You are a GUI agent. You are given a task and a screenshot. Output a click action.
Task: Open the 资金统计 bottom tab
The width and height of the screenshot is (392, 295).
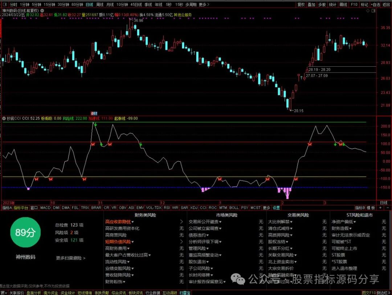(x=68, y=293)
